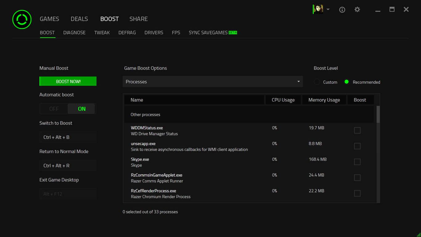The image size is (421, 237).
Task: Click the process list vertical scrollbar
Action: [378, 114]
